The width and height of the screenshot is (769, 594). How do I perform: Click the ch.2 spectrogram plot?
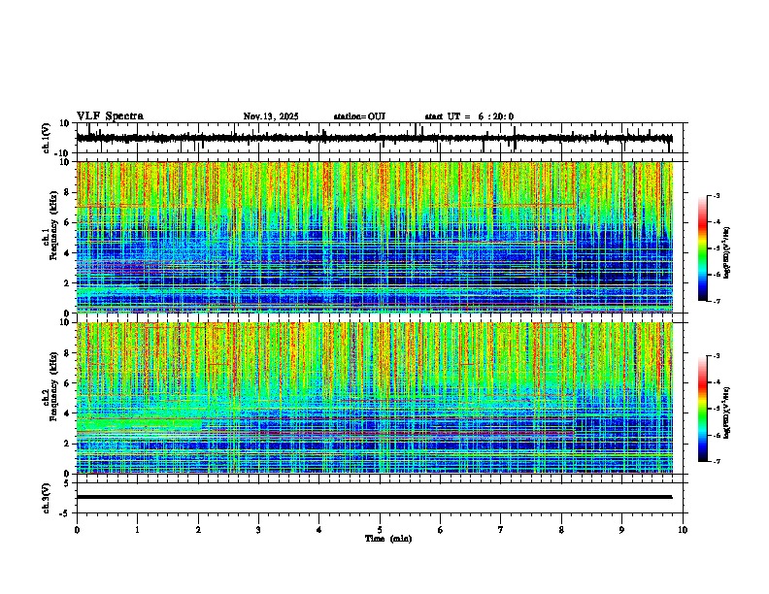pyautogui.click(x=375, y=398)
